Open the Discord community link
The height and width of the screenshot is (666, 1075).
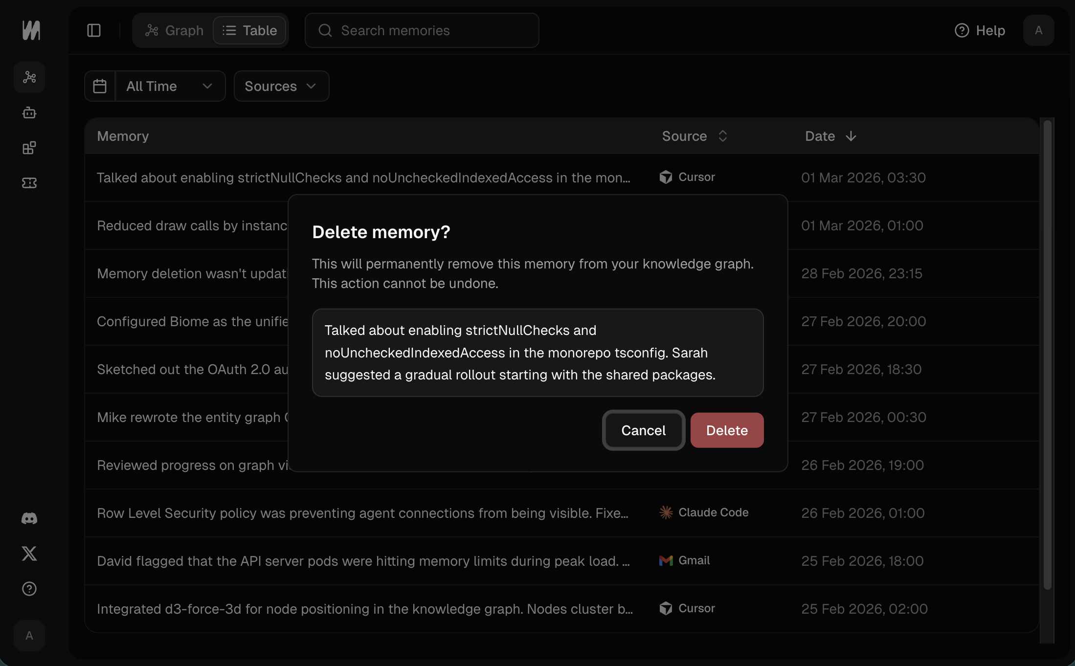point(29,518)
